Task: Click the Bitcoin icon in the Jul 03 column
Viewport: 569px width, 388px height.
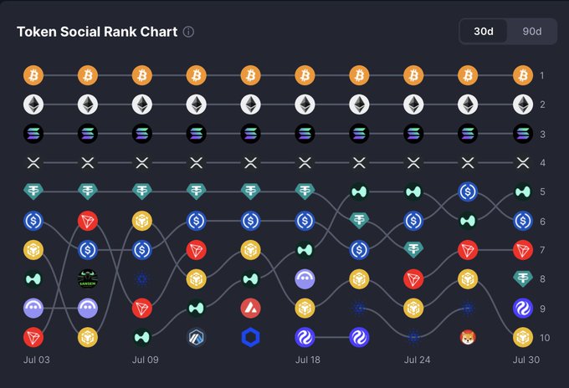Action: [33, 75]
